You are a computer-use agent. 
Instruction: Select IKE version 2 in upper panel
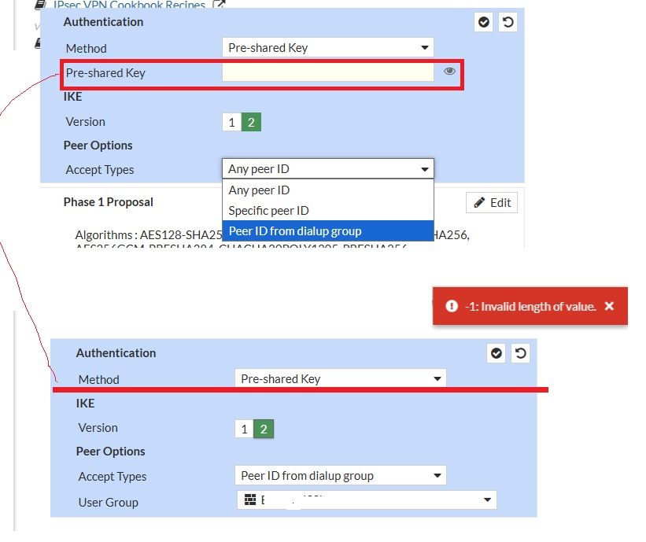(251, 122)
